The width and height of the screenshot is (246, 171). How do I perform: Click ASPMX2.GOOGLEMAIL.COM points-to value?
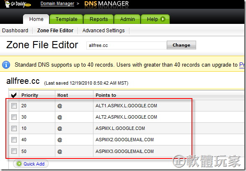[x=124, y=140]
